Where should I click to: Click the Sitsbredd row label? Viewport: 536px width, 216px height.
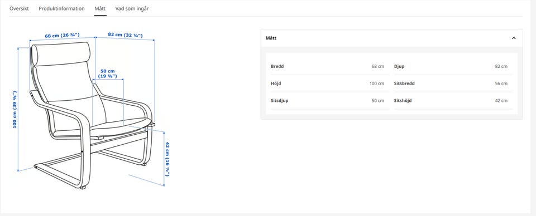[x=404, y=84]
